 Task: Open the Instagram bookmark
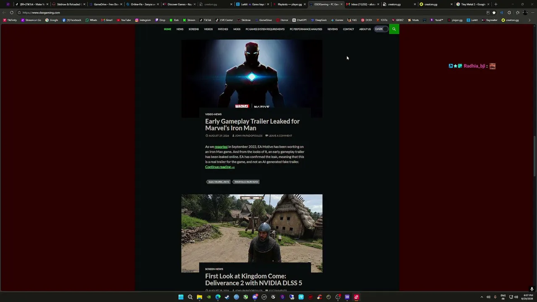[143, 20]
